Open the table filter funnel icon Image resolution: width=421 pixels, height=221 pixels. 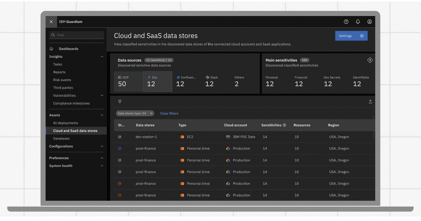point(120,102)
